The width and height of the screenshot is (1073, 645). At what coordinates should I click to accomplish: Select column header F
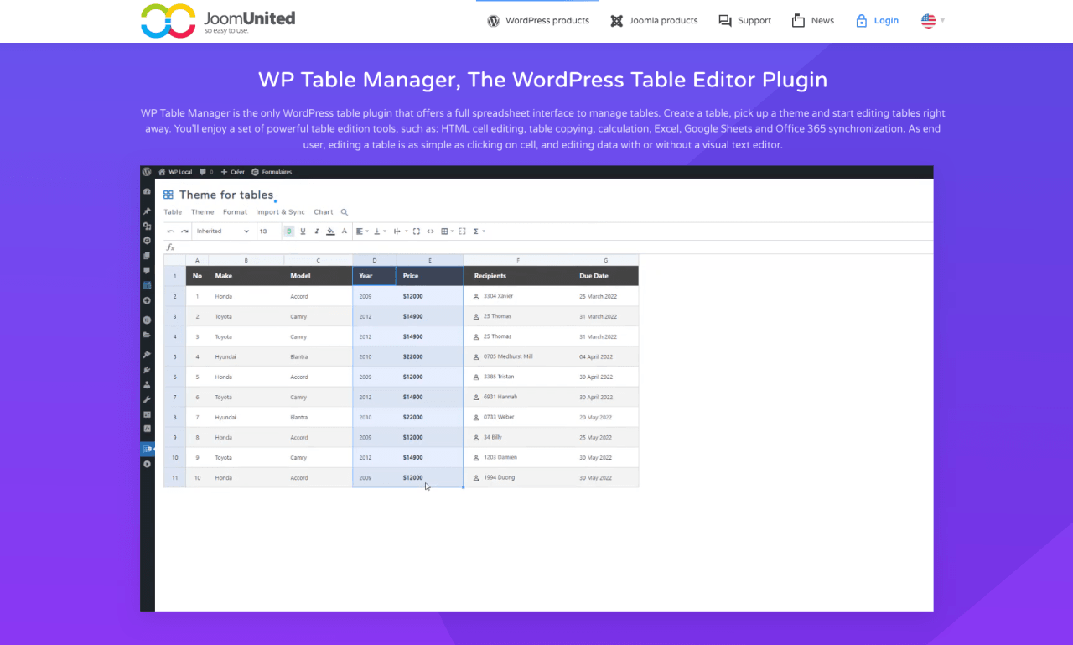[x=518, y=260]
